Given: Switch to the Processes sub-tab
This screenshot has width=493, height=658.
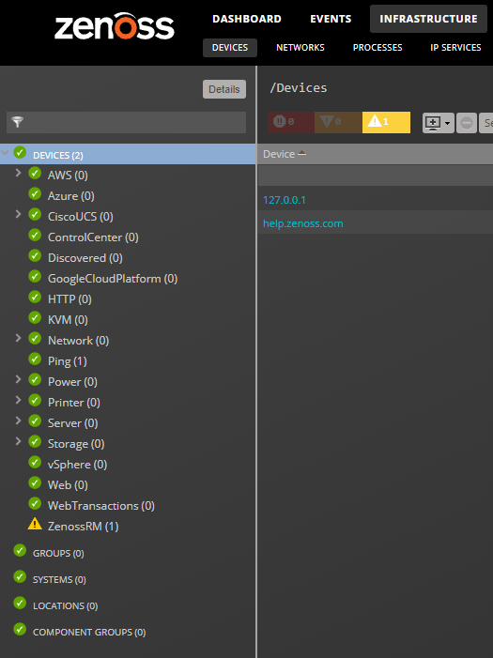Looking at the screenshot, I should pyautogui.click(x=377, y=48).
